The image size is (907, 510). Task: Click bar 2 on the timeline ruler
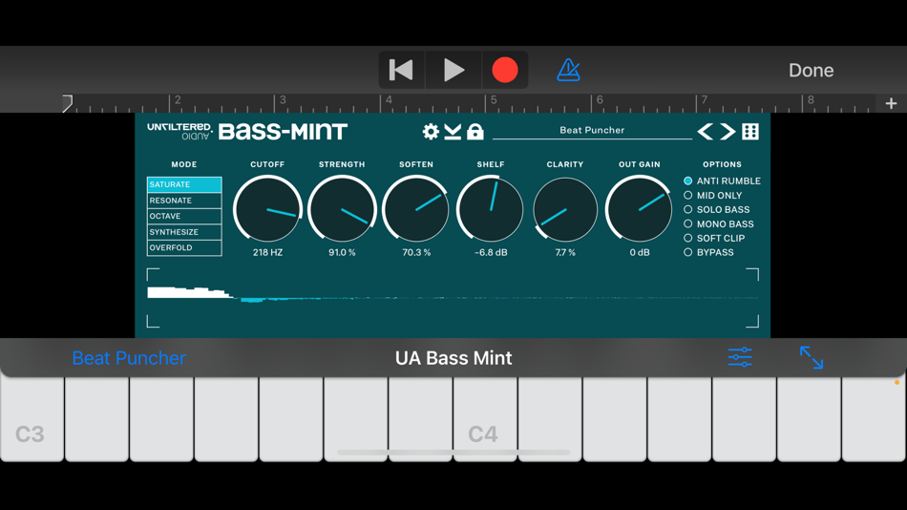178,100
